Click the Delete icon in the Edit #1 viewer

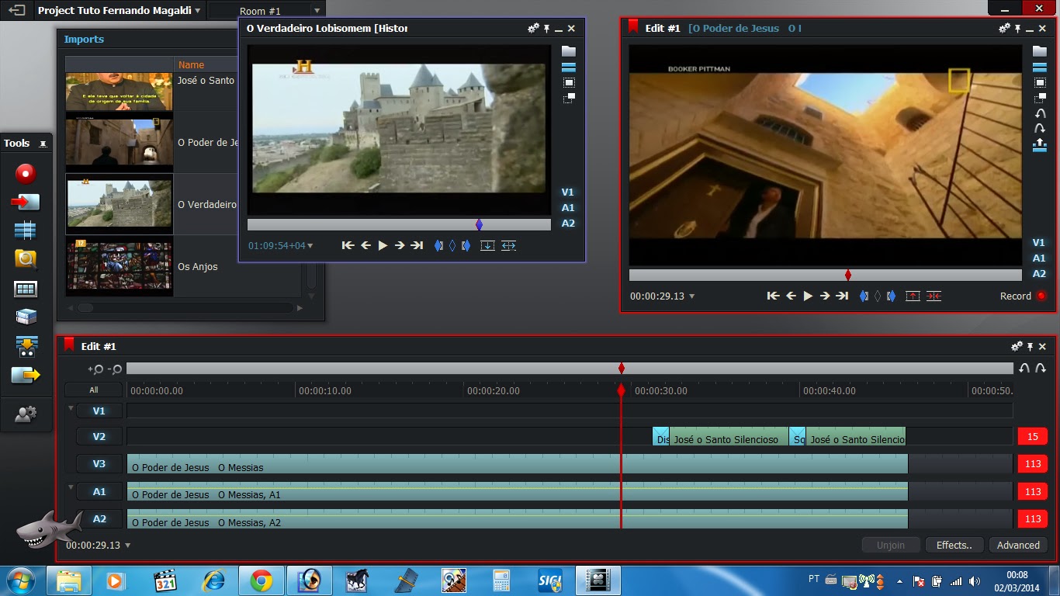click(x=934, y=296)
